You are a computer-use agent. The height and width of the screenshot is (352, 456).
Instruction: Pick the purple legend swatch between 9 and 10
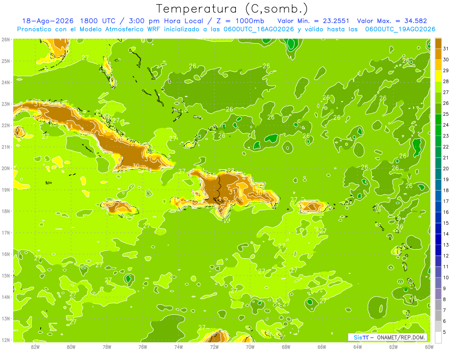[x=439, y=283]
